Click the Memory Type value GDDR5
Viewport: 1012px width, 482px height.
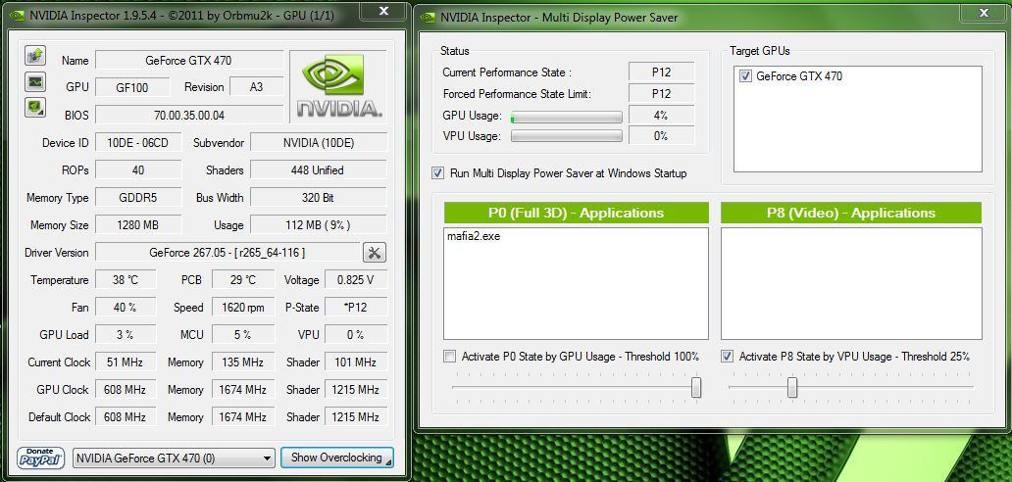coord(138,197)
